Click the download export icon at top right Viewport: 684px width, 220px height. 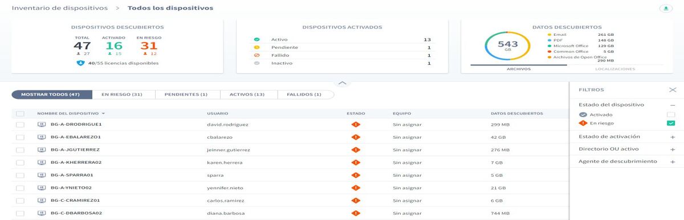665,9
